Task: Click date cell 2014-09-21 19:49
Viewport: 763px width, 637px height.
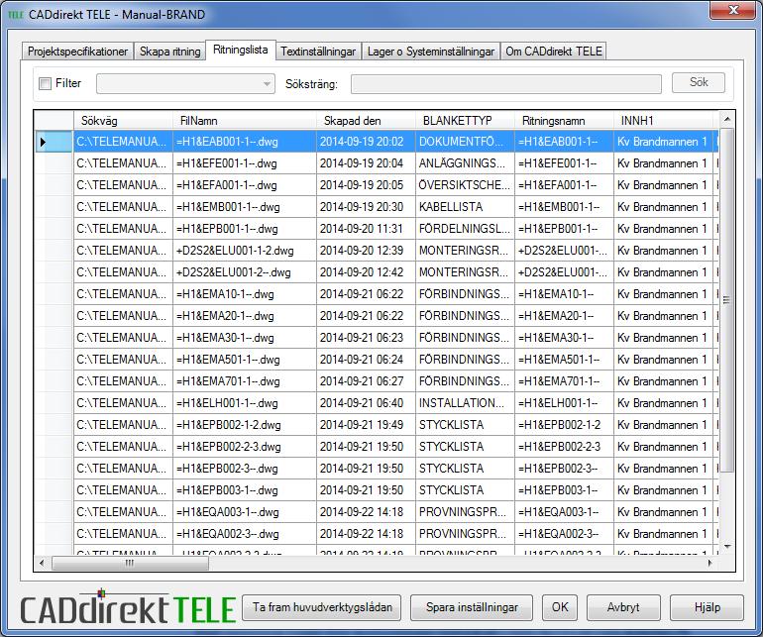Action: click(366, 425)
